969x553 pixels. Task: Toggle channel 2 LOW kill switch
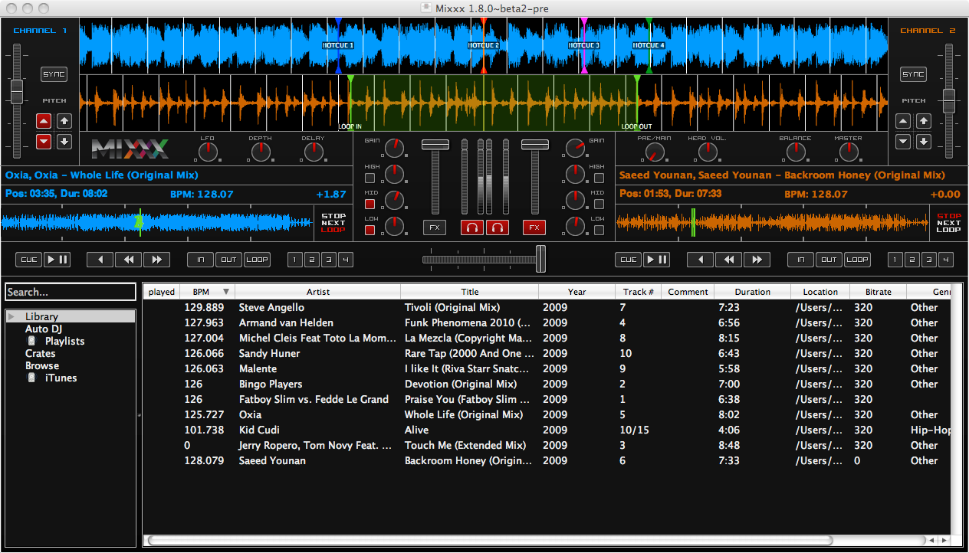(x=599, y=230)
